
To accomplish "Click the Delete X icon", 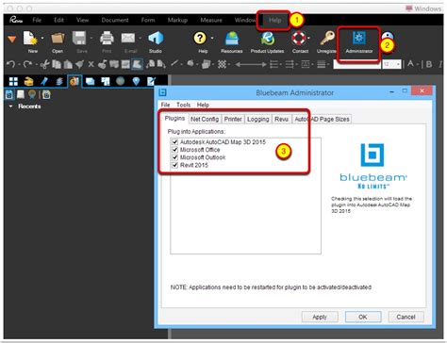I will tap(91, 64).
